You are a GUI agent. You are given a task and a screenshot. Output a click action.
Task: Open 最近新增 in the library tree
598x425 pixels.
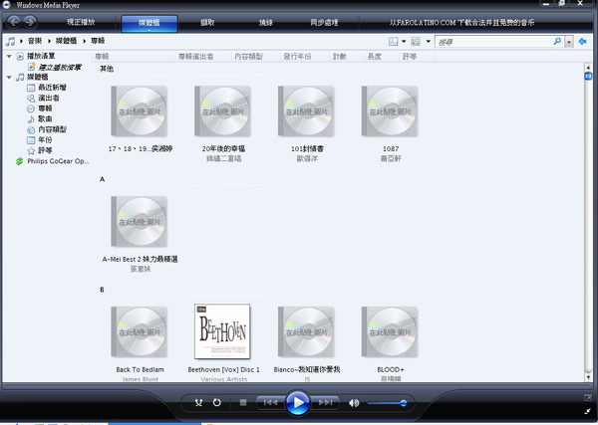(x=52, y=88)
